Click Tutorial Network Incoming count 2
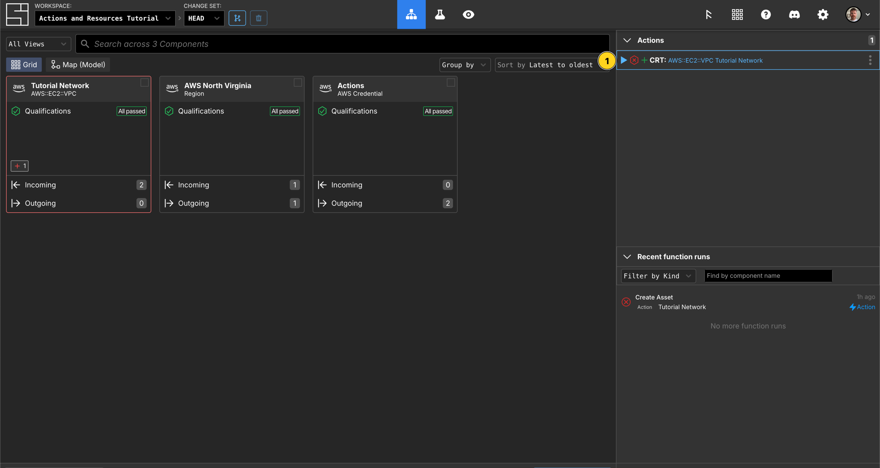This screenshot has width=880, height=468. [141, 185]
